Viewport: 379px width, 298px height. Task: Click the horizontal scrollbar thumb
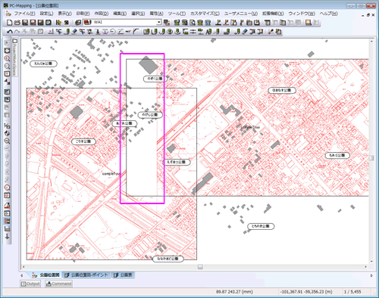(x=200, y=266)
